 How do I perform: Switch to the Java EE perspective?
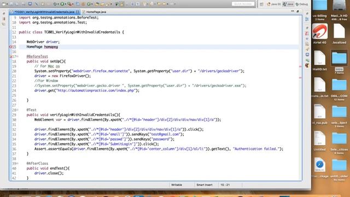coord(274,4)
